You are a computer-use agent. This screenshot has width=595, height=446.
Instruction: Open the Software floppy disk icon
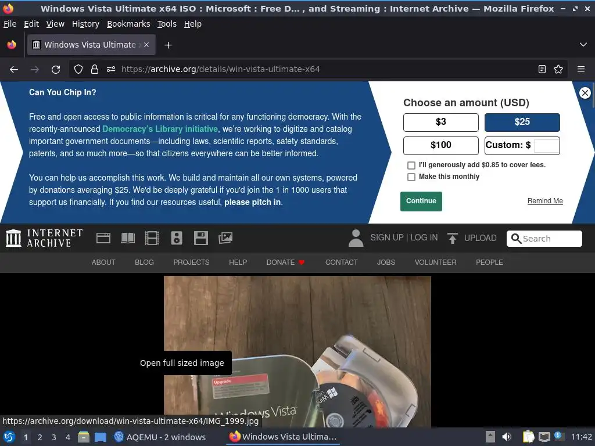200,238
